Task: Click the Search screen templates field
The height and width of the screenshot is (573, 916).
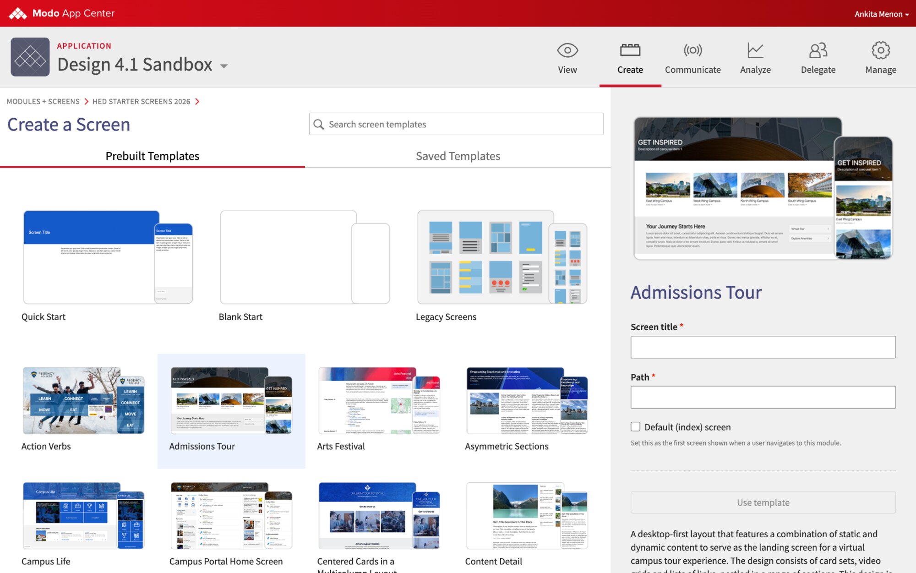Action: (456, 124)
